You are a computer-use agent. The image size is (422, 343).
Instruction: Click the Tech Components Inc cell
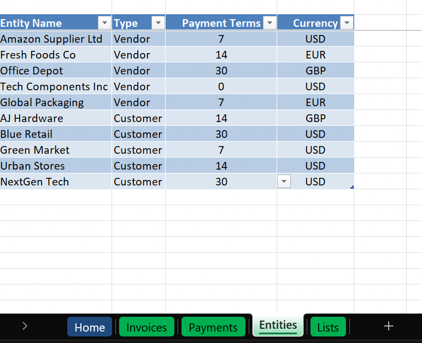(x=55, y=86)
